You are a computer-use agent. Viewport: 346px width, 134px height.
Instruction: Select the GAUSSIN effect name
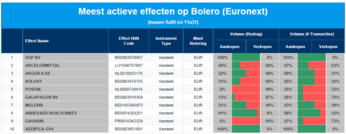(x=34, y=121)
